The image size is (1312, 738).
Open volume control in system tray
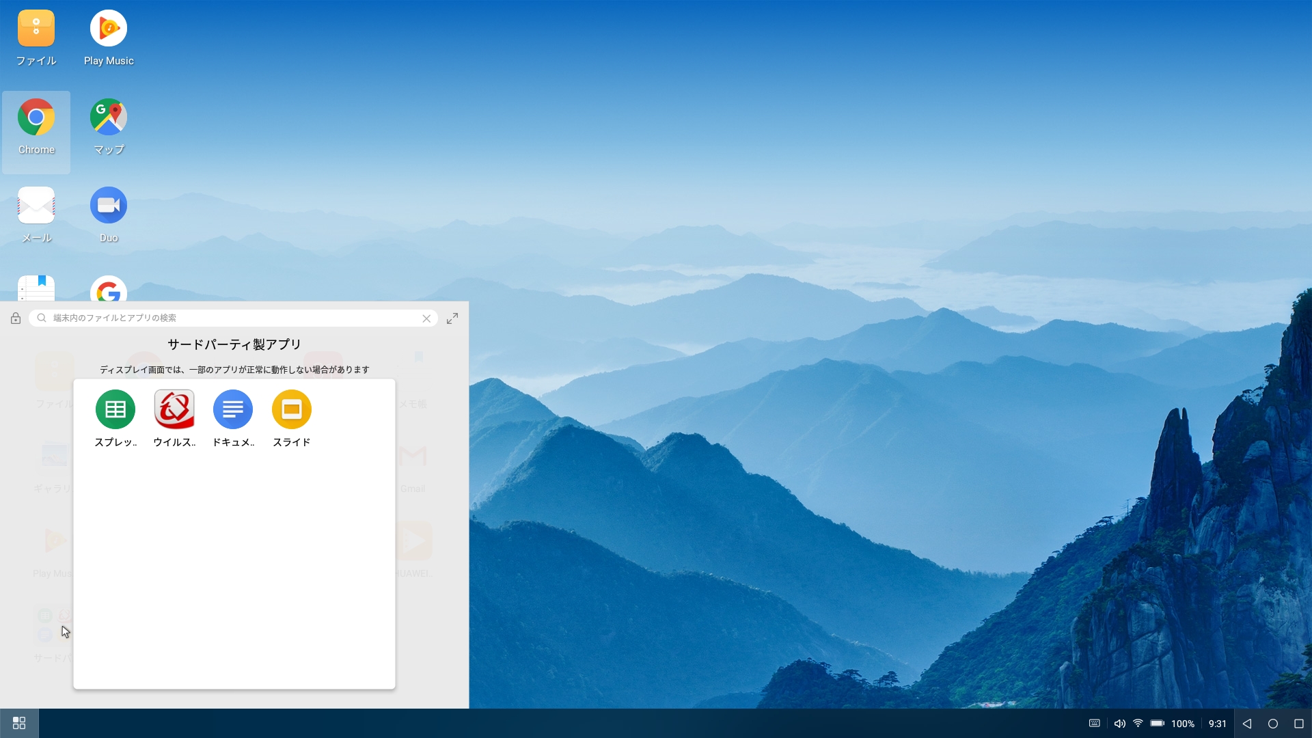[1119, 724]
